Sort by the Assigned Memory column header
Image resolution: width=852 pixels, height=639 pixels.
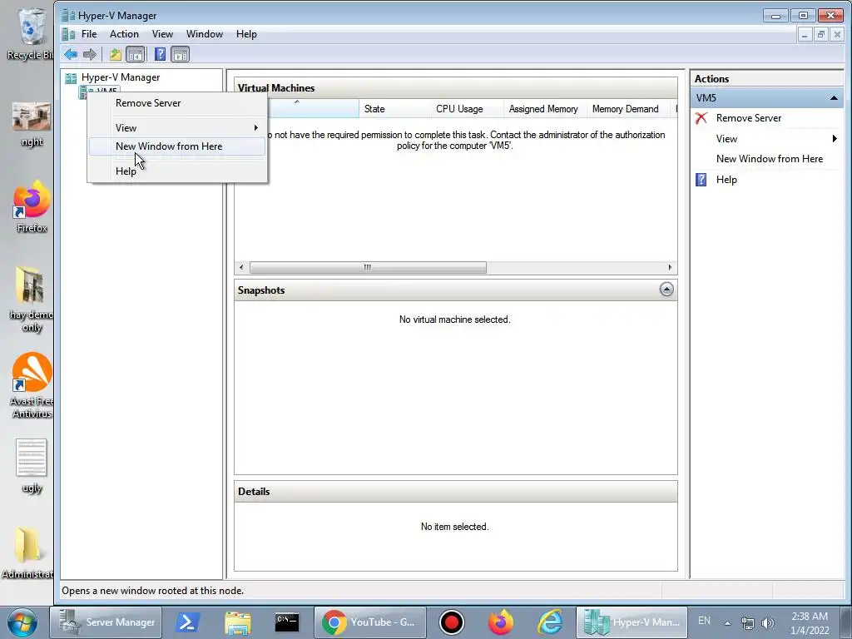tap(545, 109)
